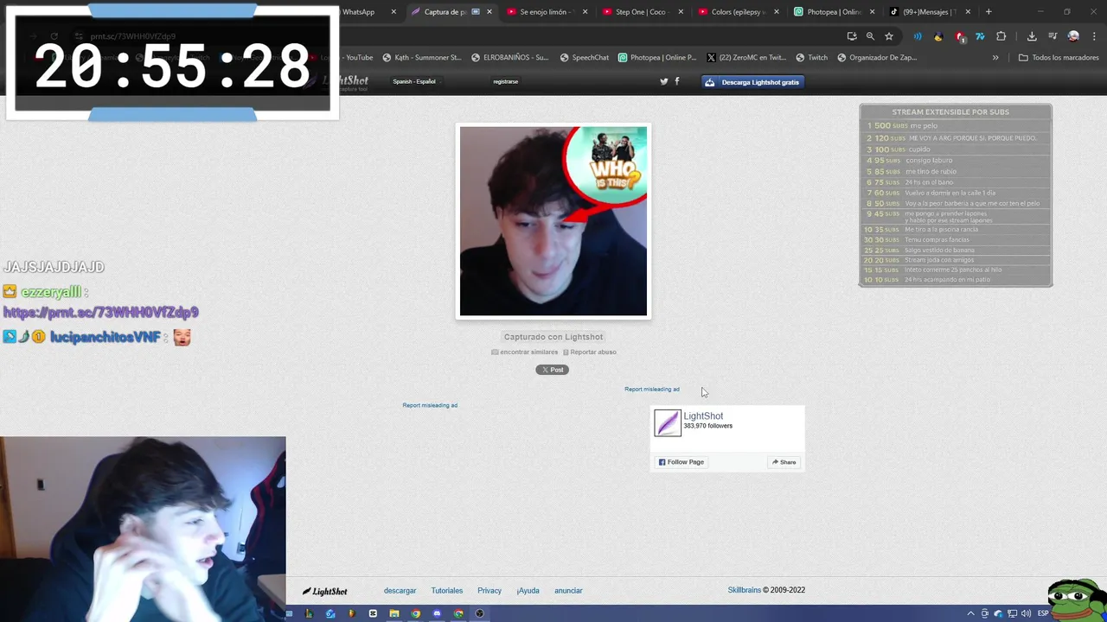The height and width of the screenshot is (622, 1107).
Task: Open the 'Photopea | Online P...' bookmark
Action: 657,58
